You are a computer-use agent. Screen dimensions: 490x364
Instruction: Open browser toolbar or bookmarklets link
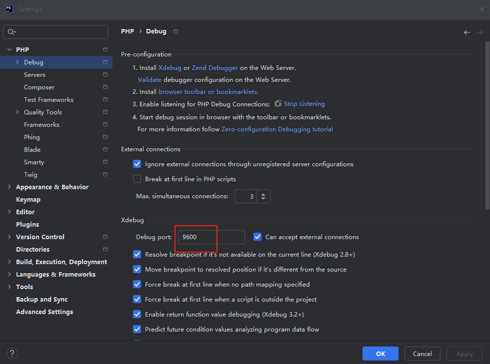(x=208, y=92)
